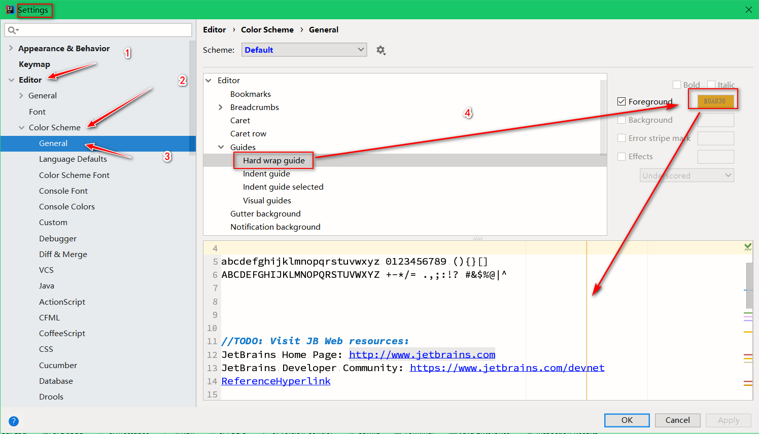Select Caret in attributes list
This screenshot has width=759, height=434.
click(x=240, y=120)
